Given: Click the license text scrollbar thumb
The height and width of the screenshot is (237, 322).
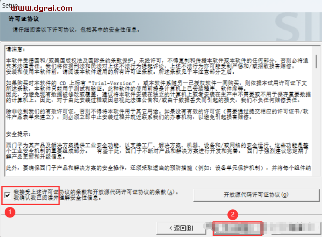Looking at the screenshot, I should pyautogui.click(x=316, y=61).
